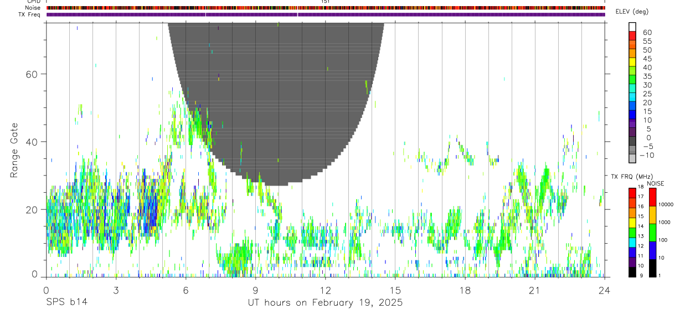Click the 6 tick label on the UT hours axis
680x314 pixels.
coord(186,290)
